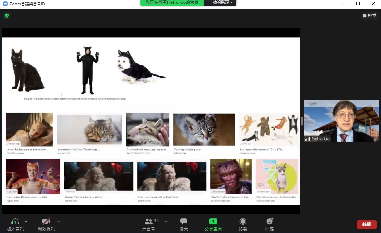
Task: Click the black cat image in shared slide
Action: pyautogui.click(x=27, y=70)
